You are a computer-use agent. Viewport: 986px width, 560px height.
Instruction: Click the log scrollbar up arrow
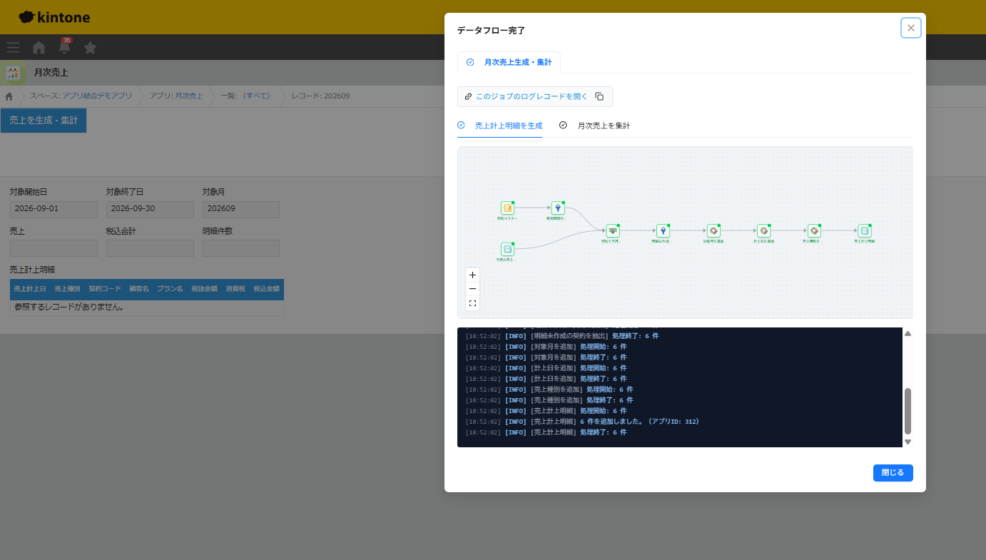pyautogui.click(x=908, y=333)
